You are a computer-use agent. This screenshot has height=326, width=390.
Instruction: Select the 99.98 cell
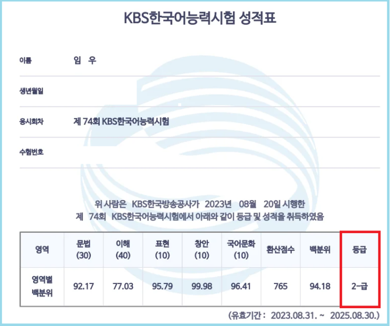(202, 287)
